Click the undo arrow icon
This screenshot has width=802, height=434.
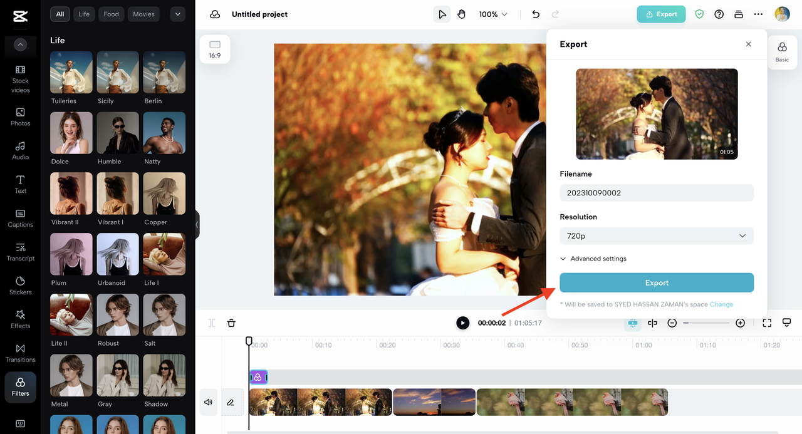(x=536, y=14)
